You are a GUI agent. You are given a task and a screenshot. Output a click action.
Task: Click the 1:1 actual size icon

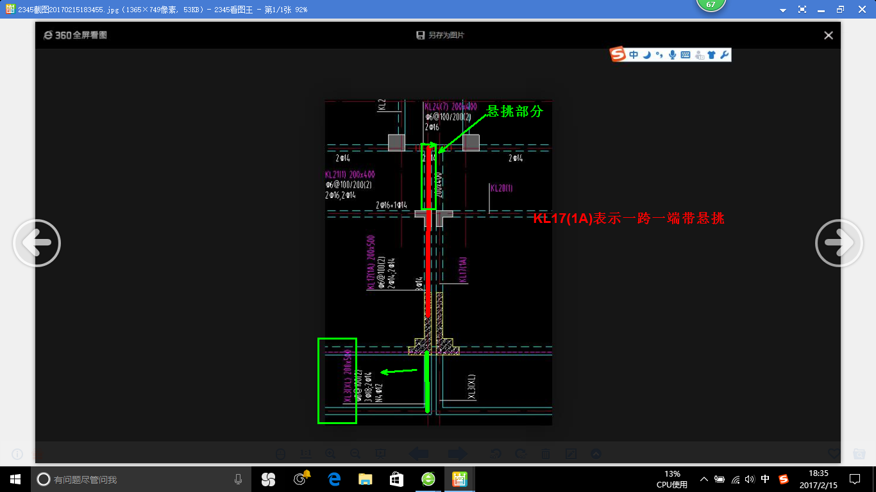click(305, 454)
